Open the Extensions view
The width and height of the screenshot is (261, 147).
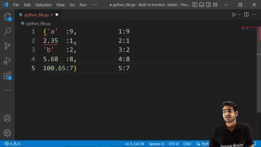coord(7,76)
